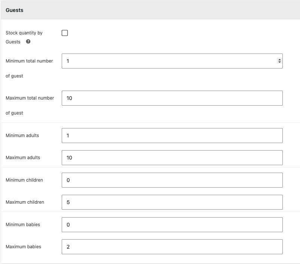The image size is (300, 264).
Task: Click into the Maximum children field
Action: click(x=172, y=202)
